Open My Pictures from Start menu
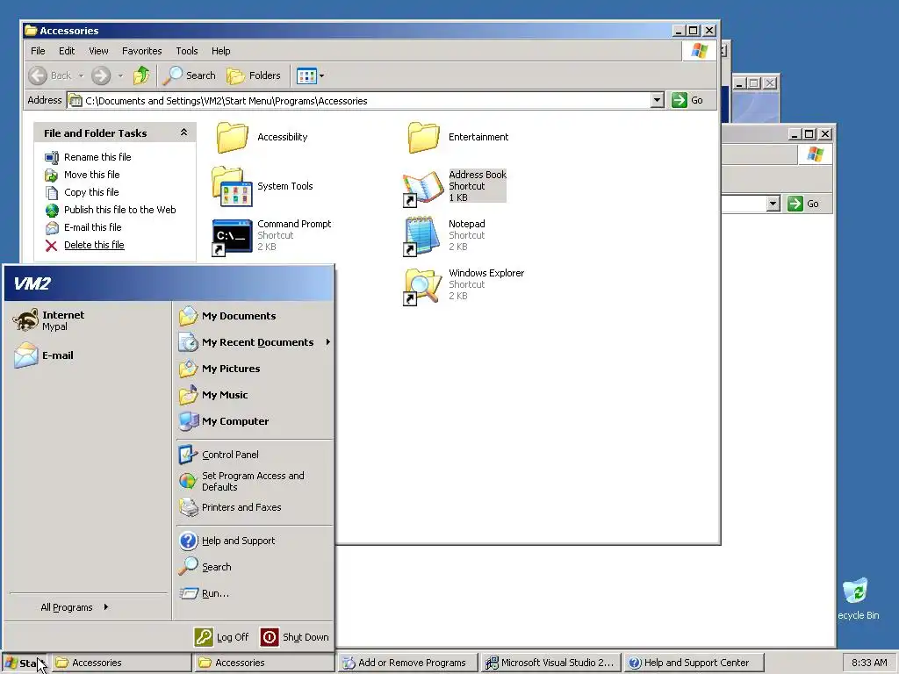899x674 pixels. tap(255, 369)
